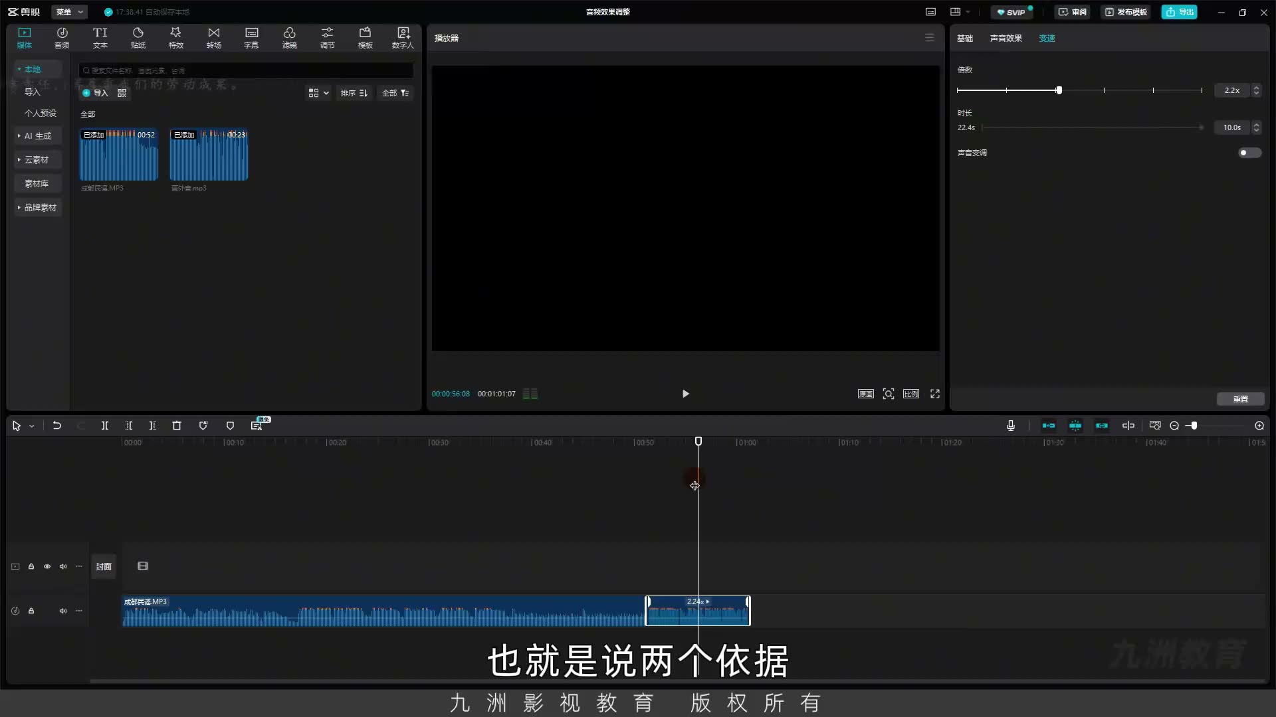Click the 封面 cover button
1276x717 pixels.
pos(103,566)
